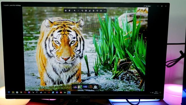Viewport: 186px width, 105px height.
Task: Click the second toolbar icon beside all-photos
Action: click(69, 11)
